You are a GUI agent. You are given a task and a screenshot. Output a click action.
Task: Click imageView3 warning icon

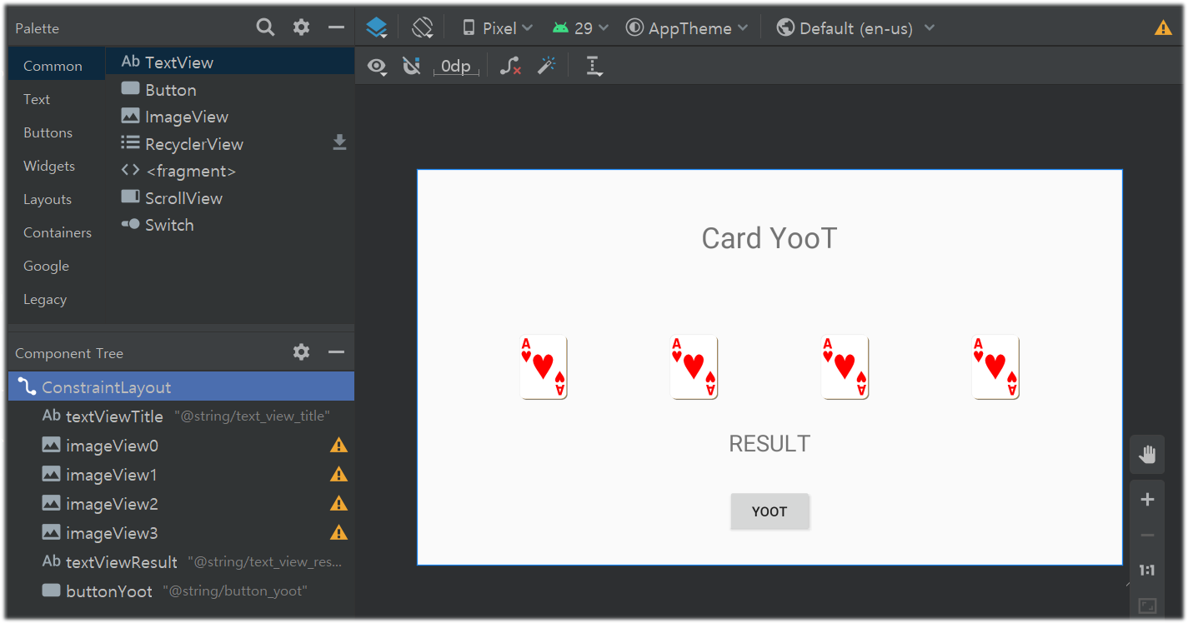click(338, 533)
